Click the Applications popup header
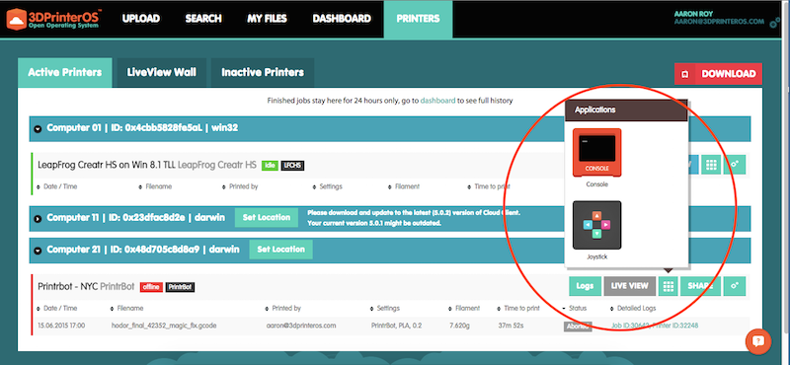790x365 pixels. [626, 109]
